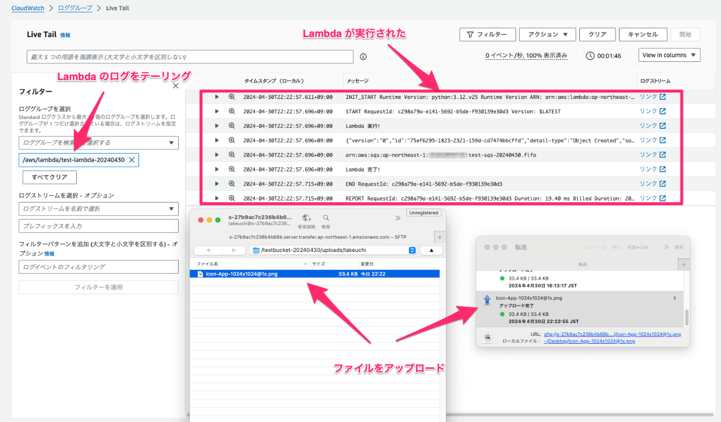Viewport: 721px width, 422px height.
Task: Open toolbar overflow chevrons in SFTP window
Action: click(x=398, y=218)
